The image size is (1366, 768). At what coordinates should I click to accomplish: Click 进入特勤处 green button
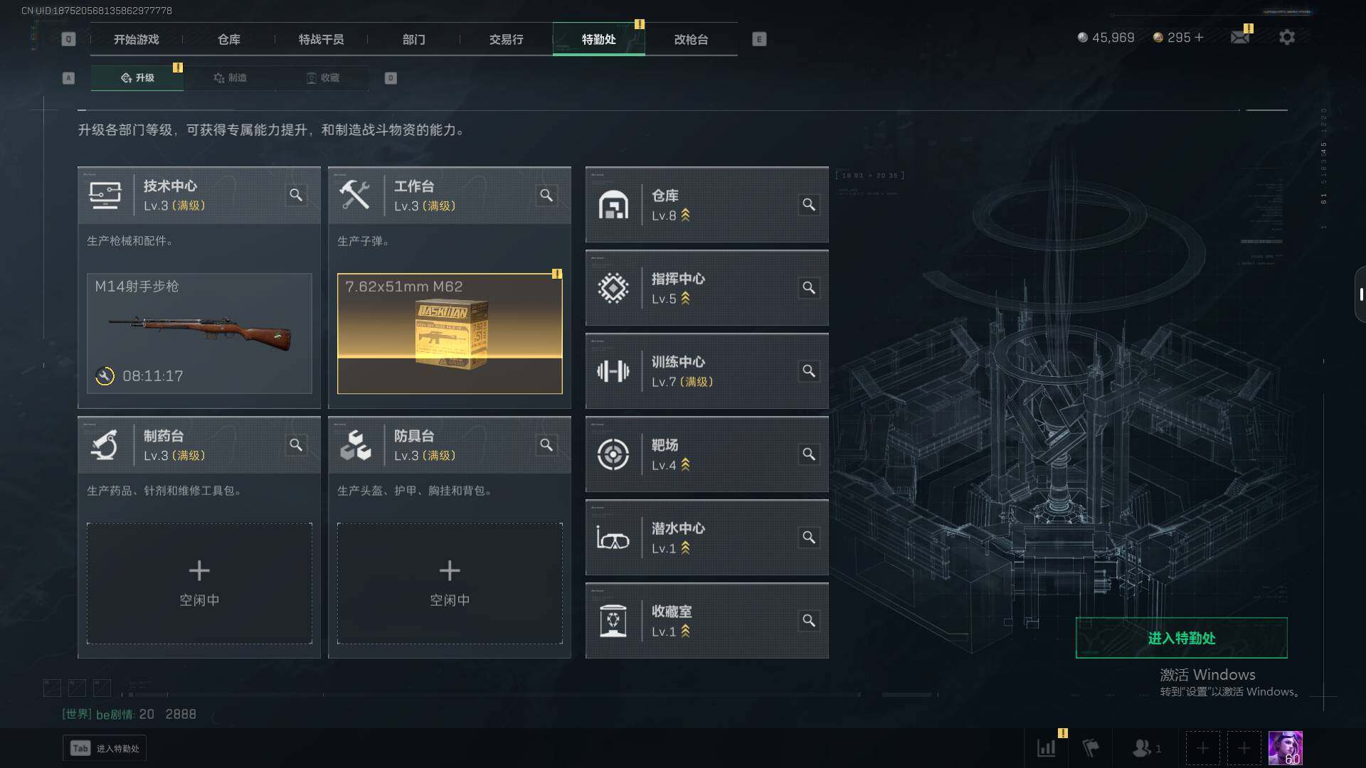click(x=1181, y=638)
